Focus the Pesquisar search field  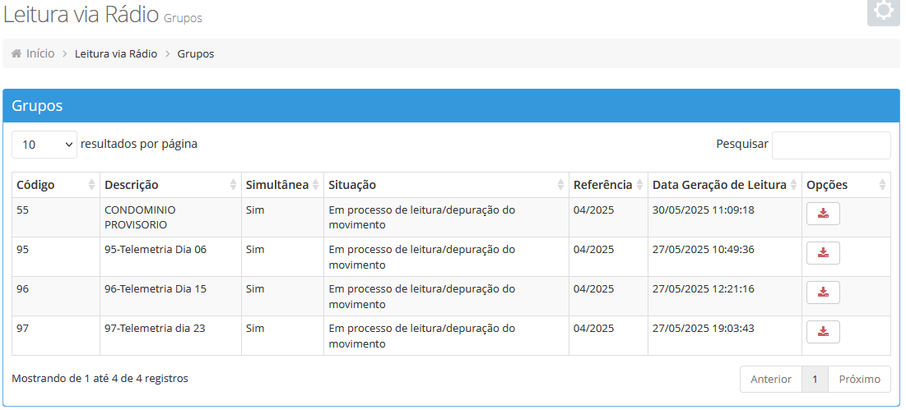coord(831,145)
